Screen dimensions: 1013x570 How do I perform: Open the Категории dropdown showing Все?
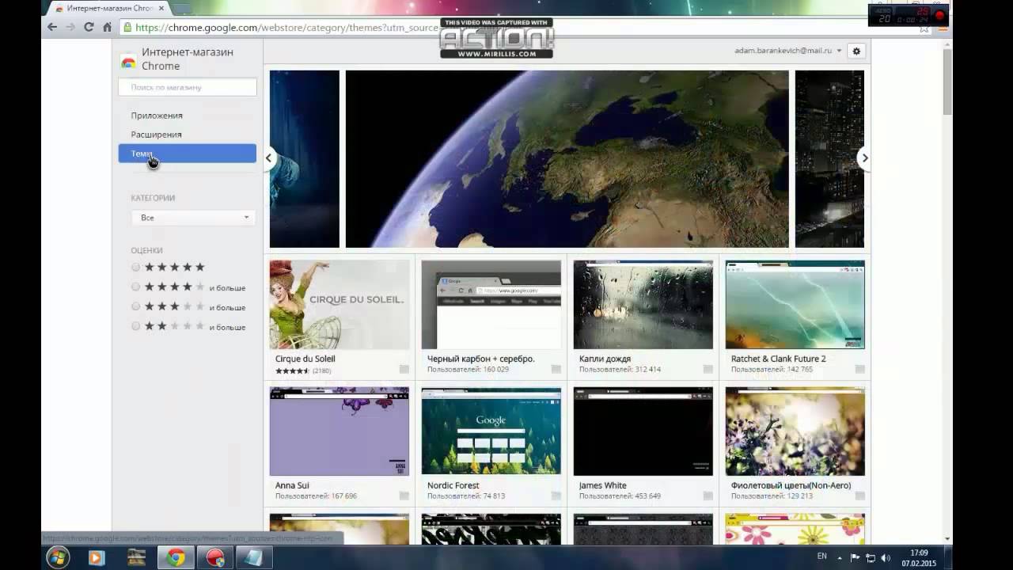193,217
